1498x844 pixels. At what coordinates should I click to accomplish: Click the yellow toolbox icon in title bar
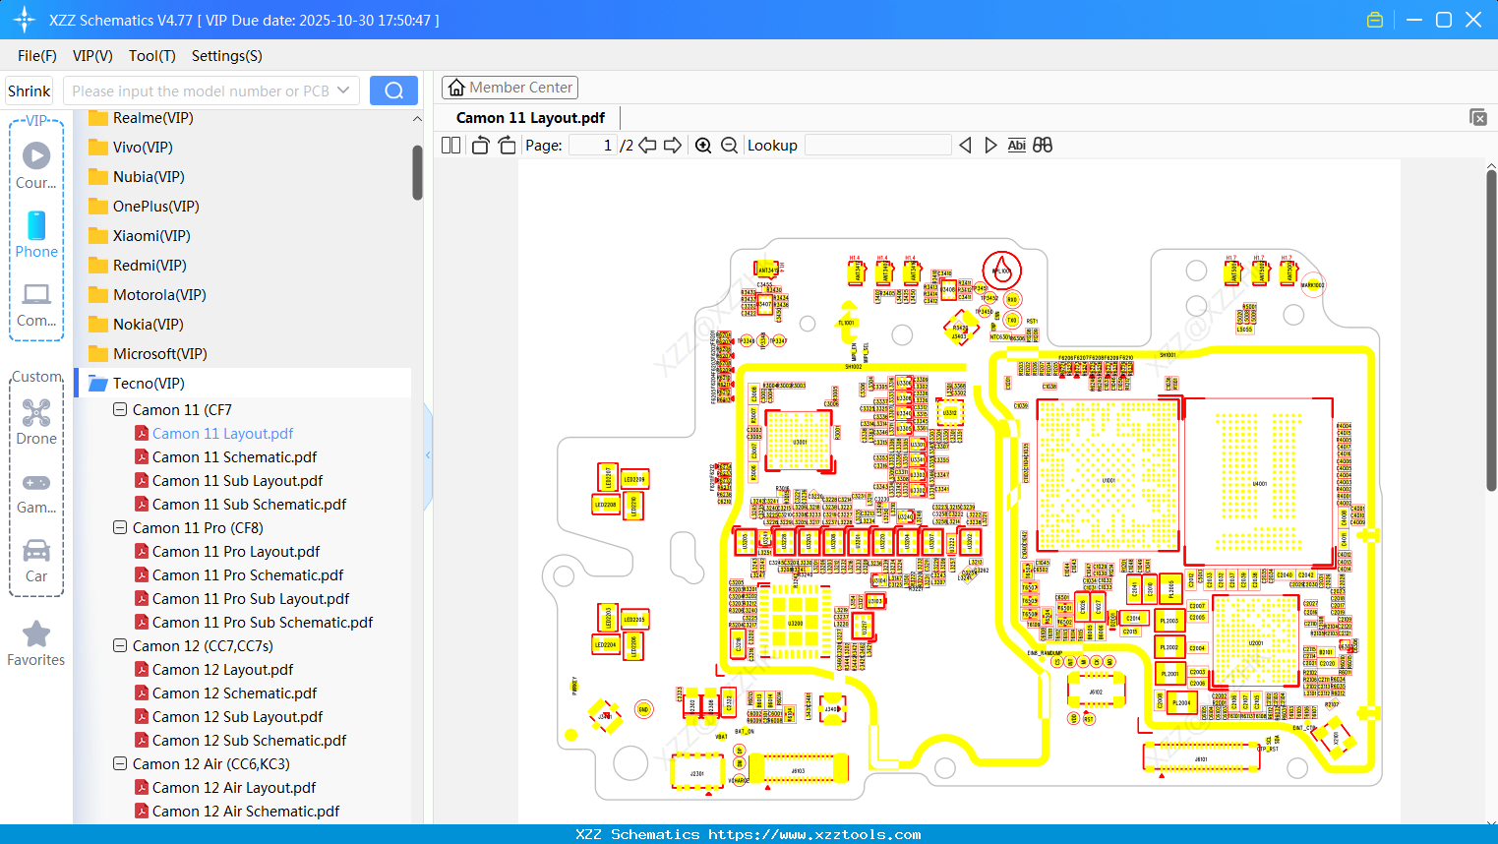point(1375,20)
